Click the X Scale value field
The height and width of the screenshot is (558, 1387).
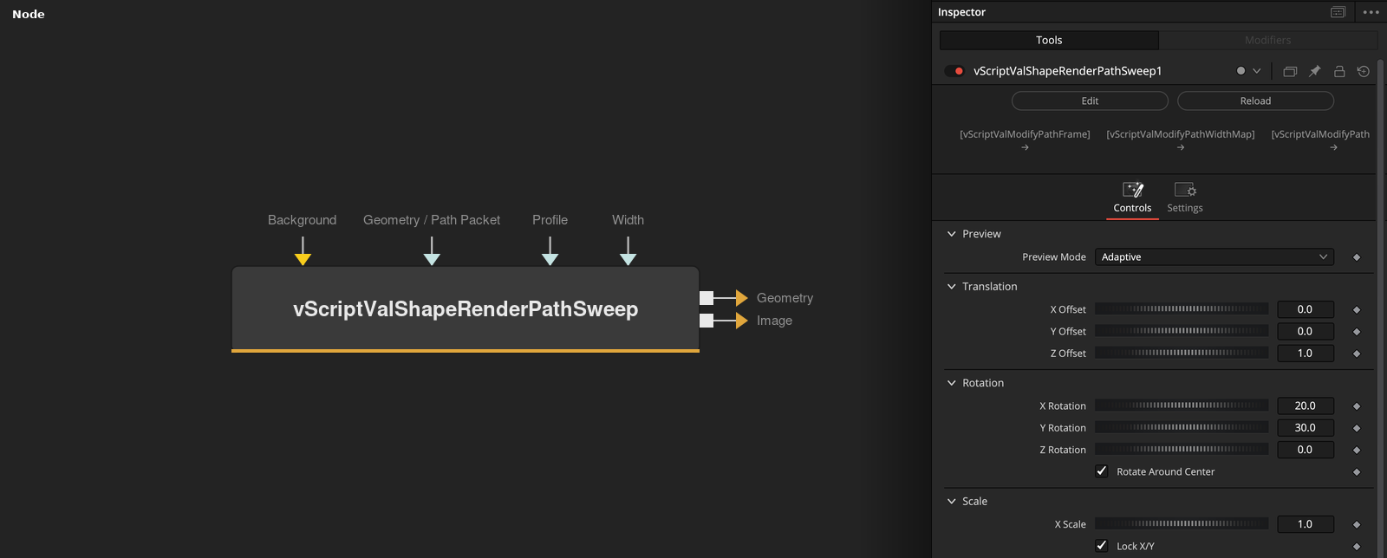(1305, 524)
